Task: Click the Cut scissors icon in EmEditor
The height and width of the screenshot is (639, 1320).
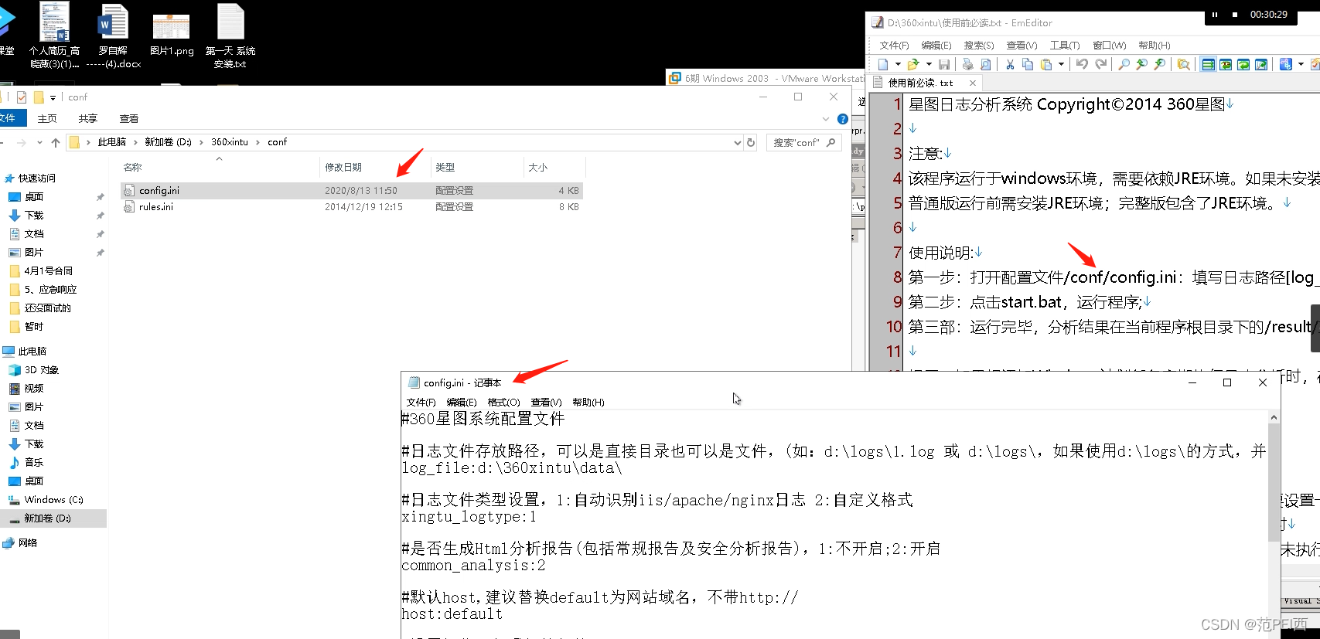Action: point(1010,64)
